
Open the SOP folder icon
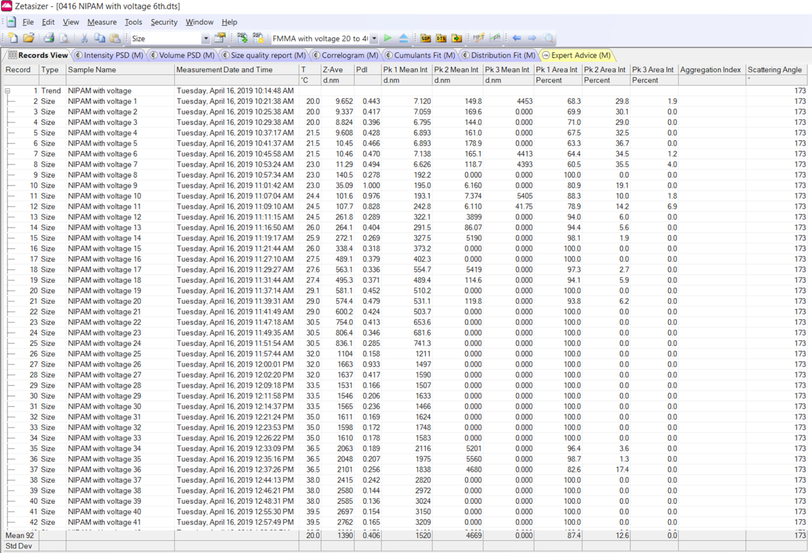(x=426, y=38)
